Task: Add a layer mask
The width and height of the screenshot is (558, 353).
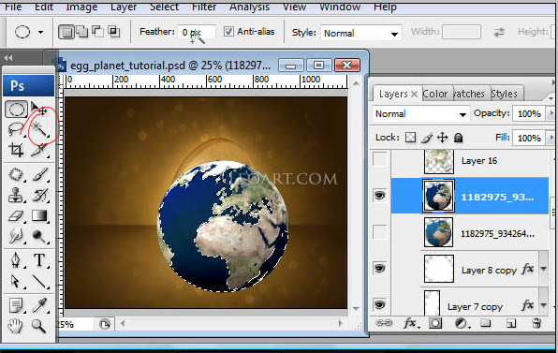Action: [x=435, y=323]
